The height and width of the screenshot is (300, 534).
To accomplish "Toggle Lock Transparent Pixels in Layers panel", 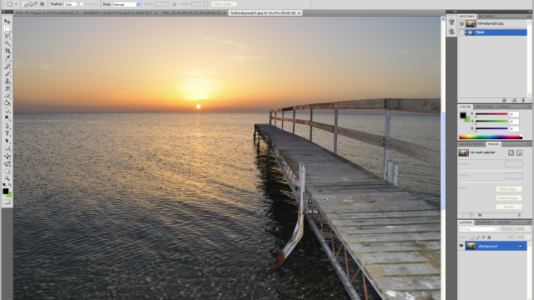I will pyautogui.click(x=471, y=237).
